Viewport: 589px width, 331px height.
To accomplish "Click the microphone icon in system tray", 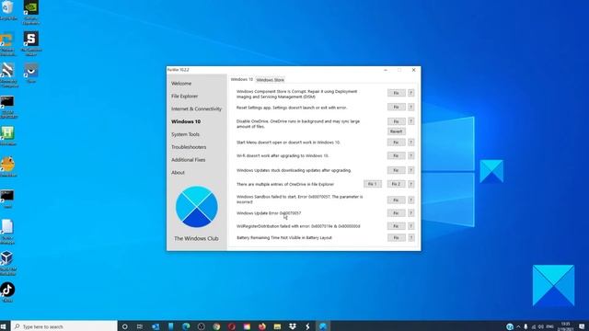I will coord(525,326).
